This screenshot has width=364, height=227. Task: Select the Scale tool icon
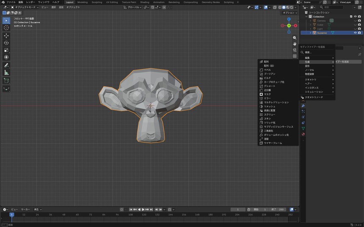tap(6, 50)
